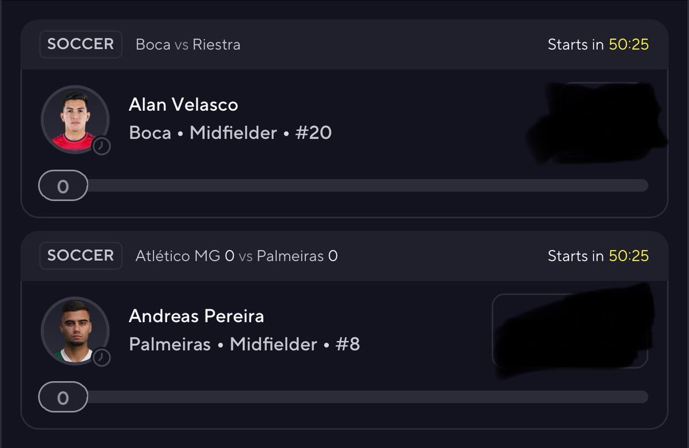Click Palmeiras • Midfielder • #8 details text
Image resolution: width=689 pixels, height=448 pixels.
click(x=244, y=344)
